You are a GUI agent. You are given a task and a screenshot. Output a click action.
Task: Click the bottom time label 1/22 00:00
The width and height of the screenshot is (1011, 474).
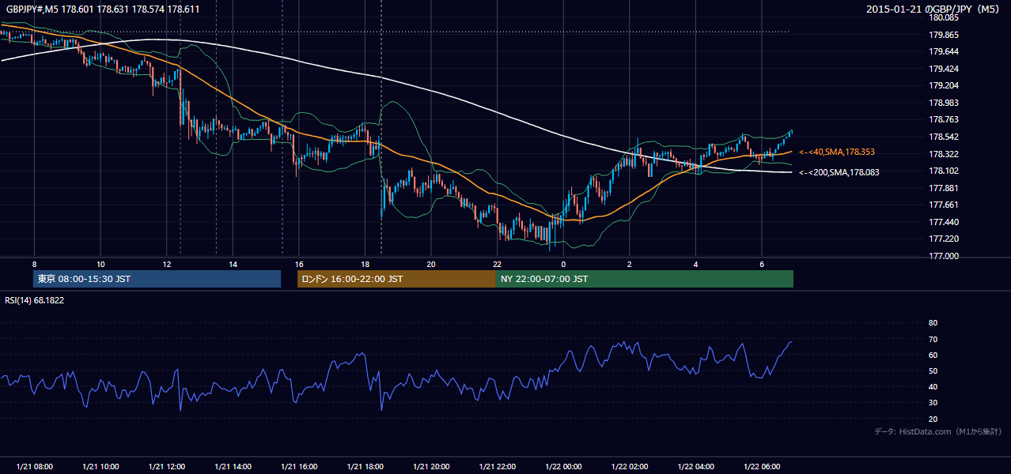563,467
